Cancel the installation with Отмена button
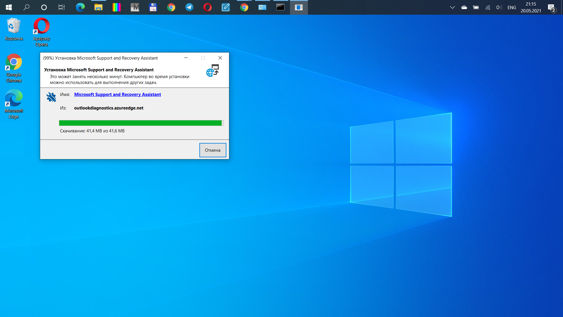This screenshot has width=563, height=317. coord(213,150)
